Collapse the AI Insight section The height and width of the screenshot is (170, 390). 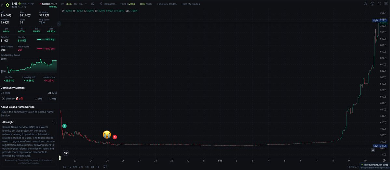pyautogui.click(x=54, y=122)
